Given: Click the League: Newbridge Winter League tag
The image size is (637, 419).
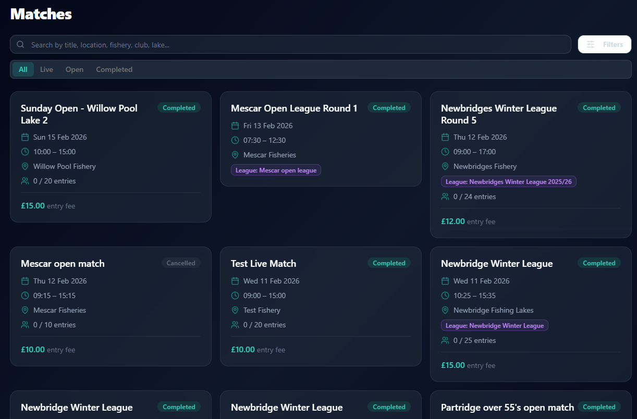Looking at the screenshot, I should [494, 326].
